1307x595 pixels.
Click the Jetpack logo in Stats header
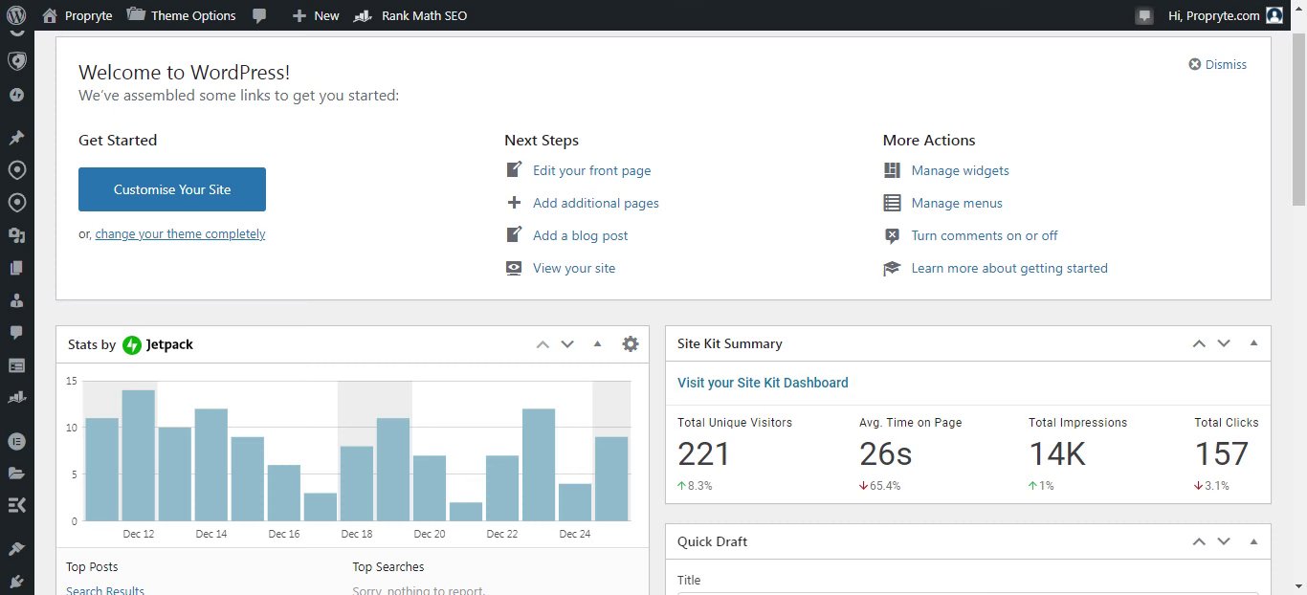point(158,344)
